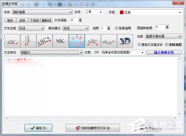186x136 pixels.
Task: Select circular text around ring icon
Action: (77, 41)
